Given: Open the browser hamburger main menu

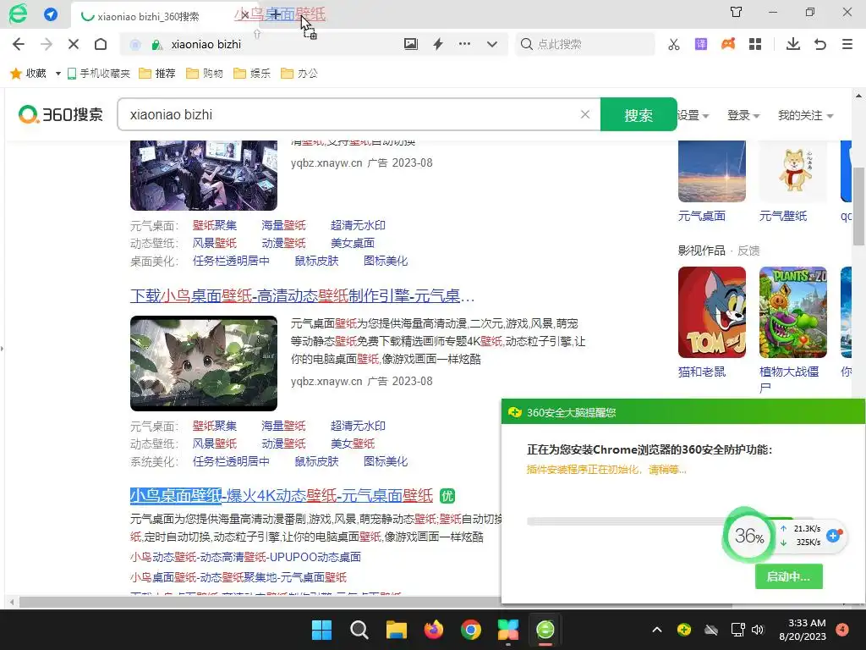Looking at the screenshot, I should click(847, 44).
